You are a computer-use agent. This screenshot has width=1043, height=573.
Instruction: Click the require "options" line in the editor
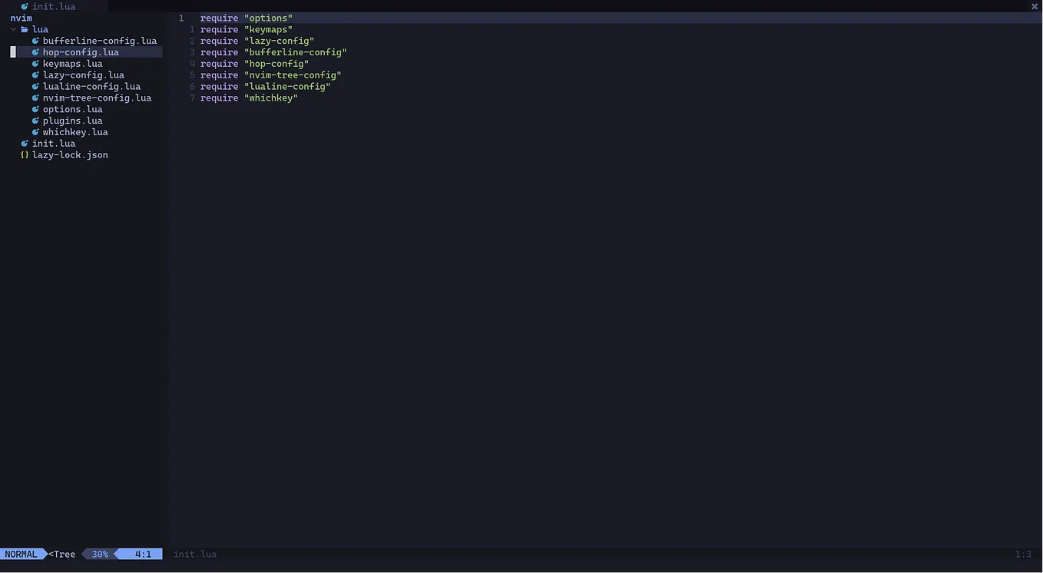[246, 18]
